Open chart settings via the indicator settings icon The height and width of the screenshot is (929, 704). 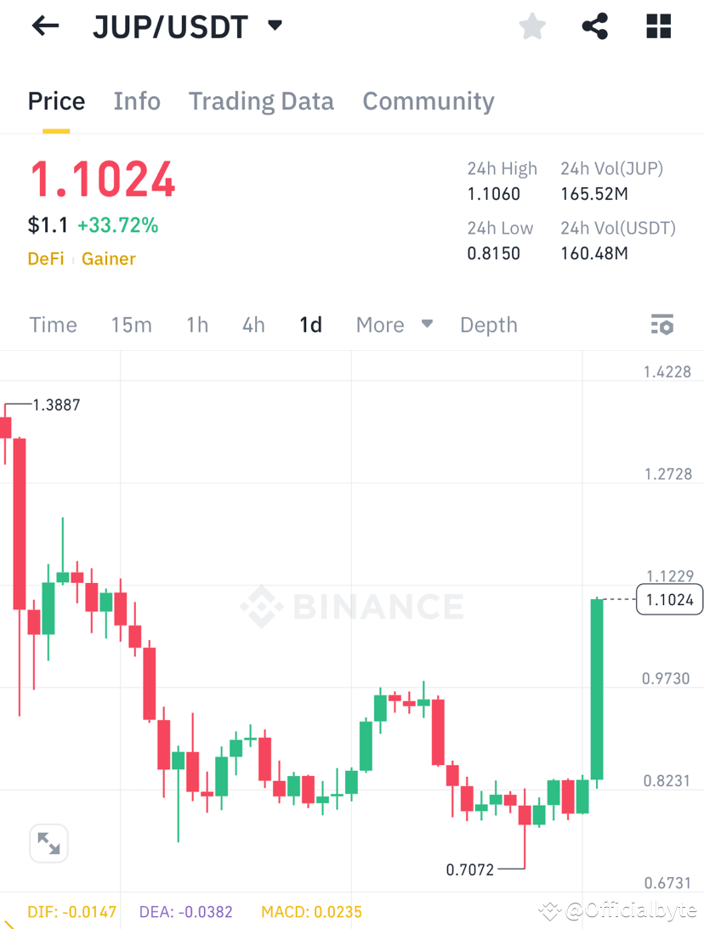click(x=662, y=324)
